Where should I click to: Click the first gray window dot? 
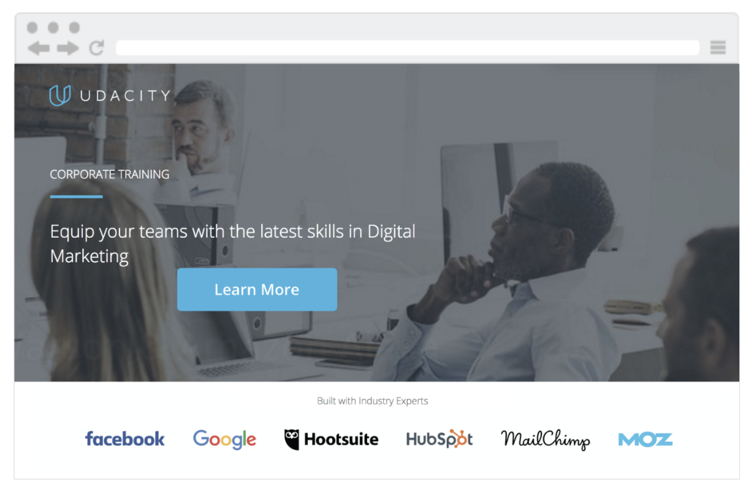click(32, 28)
